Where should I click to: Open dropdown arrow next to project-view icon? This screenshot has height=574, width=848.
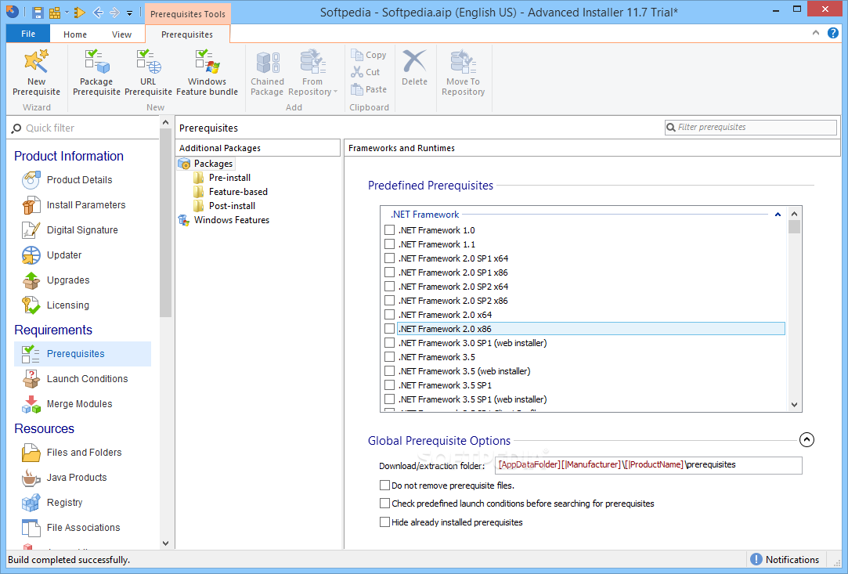coord(67,13)
